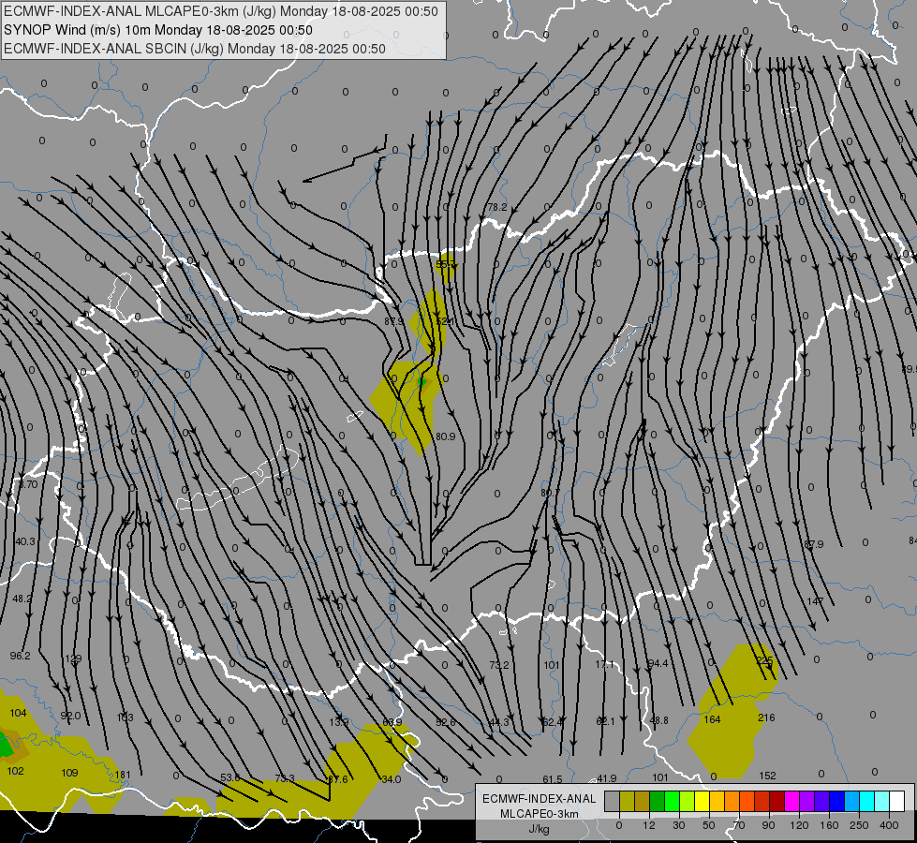Click the map value 147
The image size is (917, 843).
[x=815, y=601]
